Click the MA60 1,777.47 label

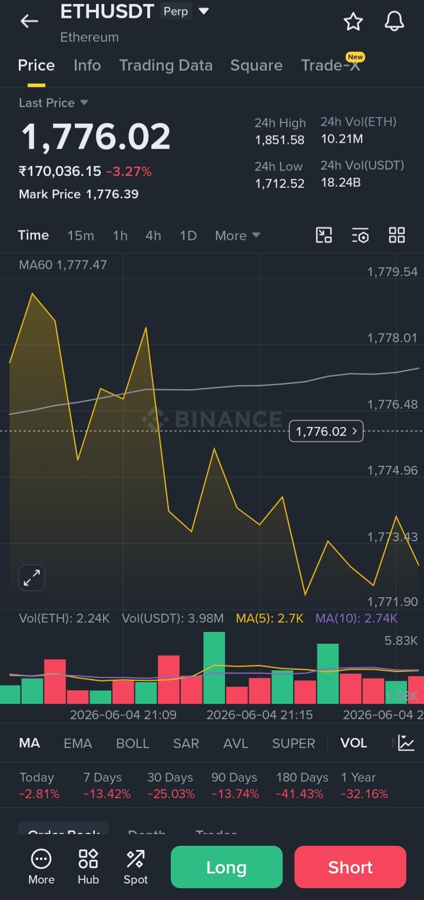63,264
